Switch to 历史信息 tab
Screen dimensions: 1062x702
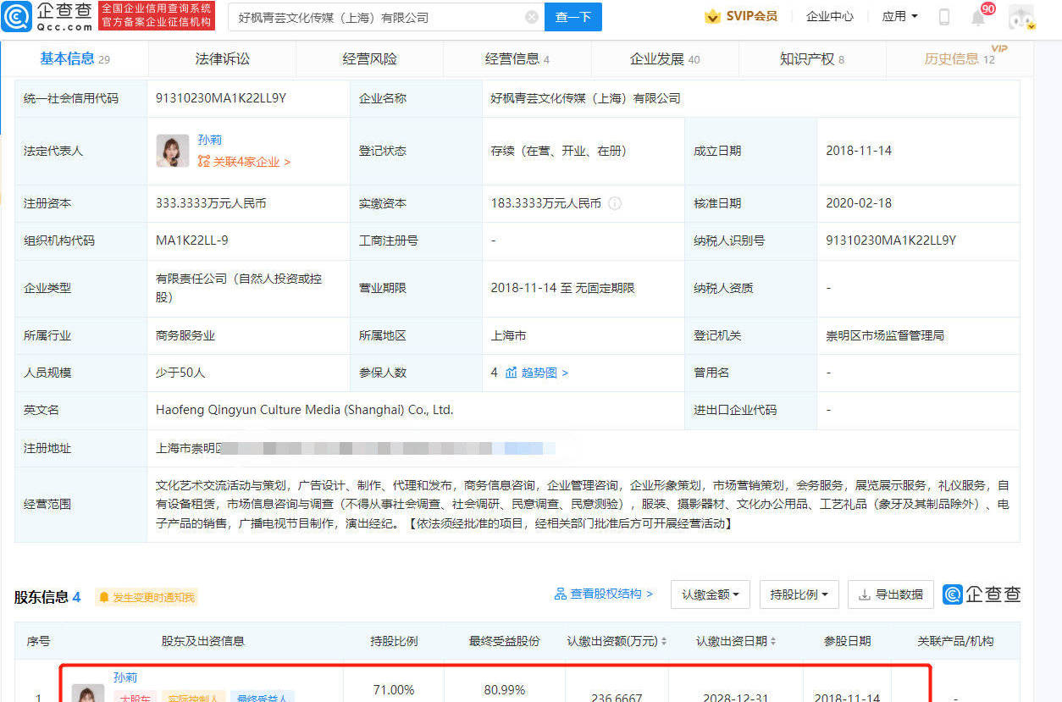(959, 58)
